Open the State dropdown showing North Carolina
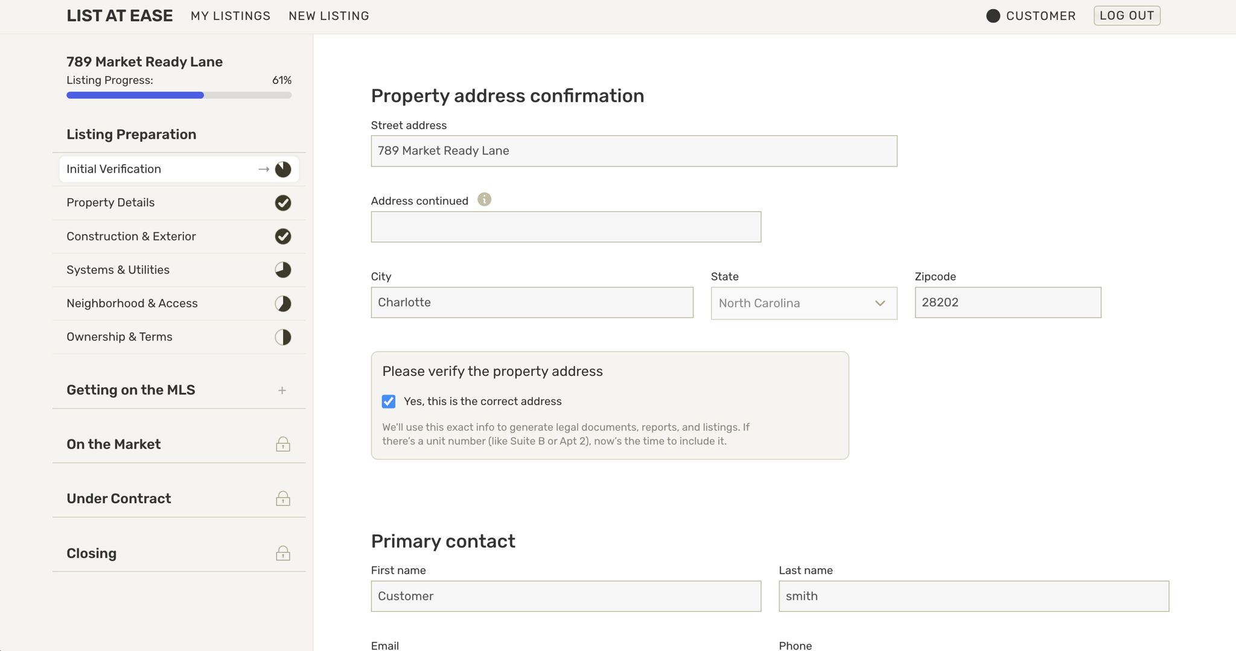The height and width of the screenshot is (651, 1236). [803, 303]
